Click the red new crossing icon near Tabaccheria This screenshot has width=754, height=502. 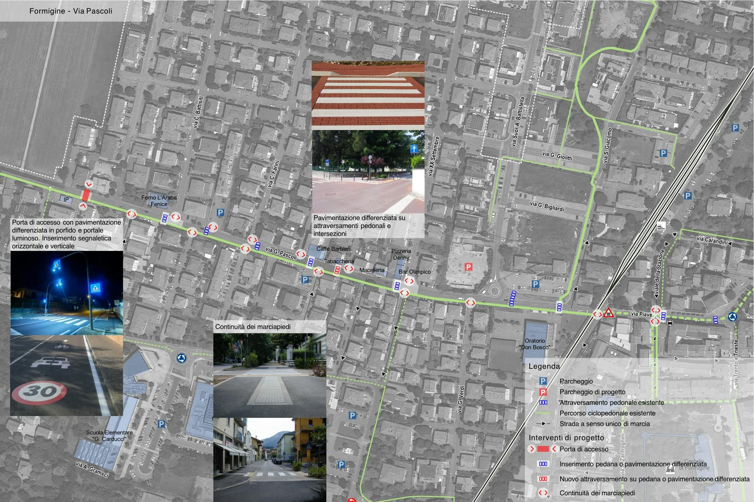coord(337,271)
